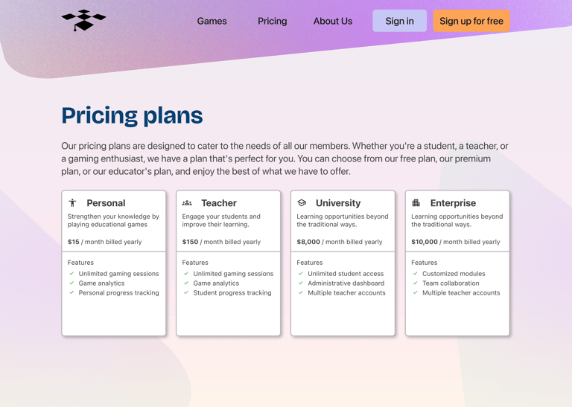
Task: Click checkmark next to Student progress tracking
Action: (186, 292)
